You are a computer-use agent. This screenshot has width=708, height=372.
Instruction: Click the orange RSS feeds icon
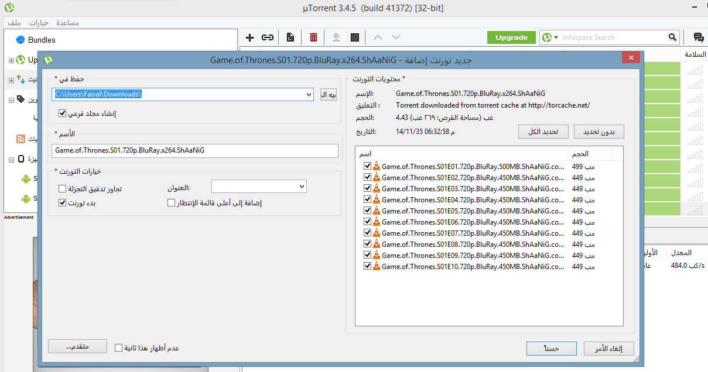tap(21, 139)
